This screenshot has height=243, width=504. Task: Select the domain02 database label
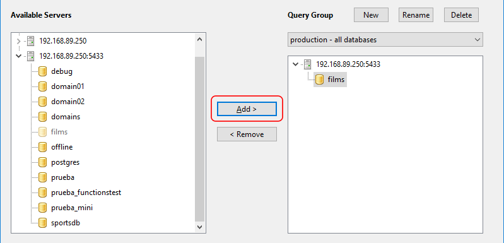coord(68,102)
